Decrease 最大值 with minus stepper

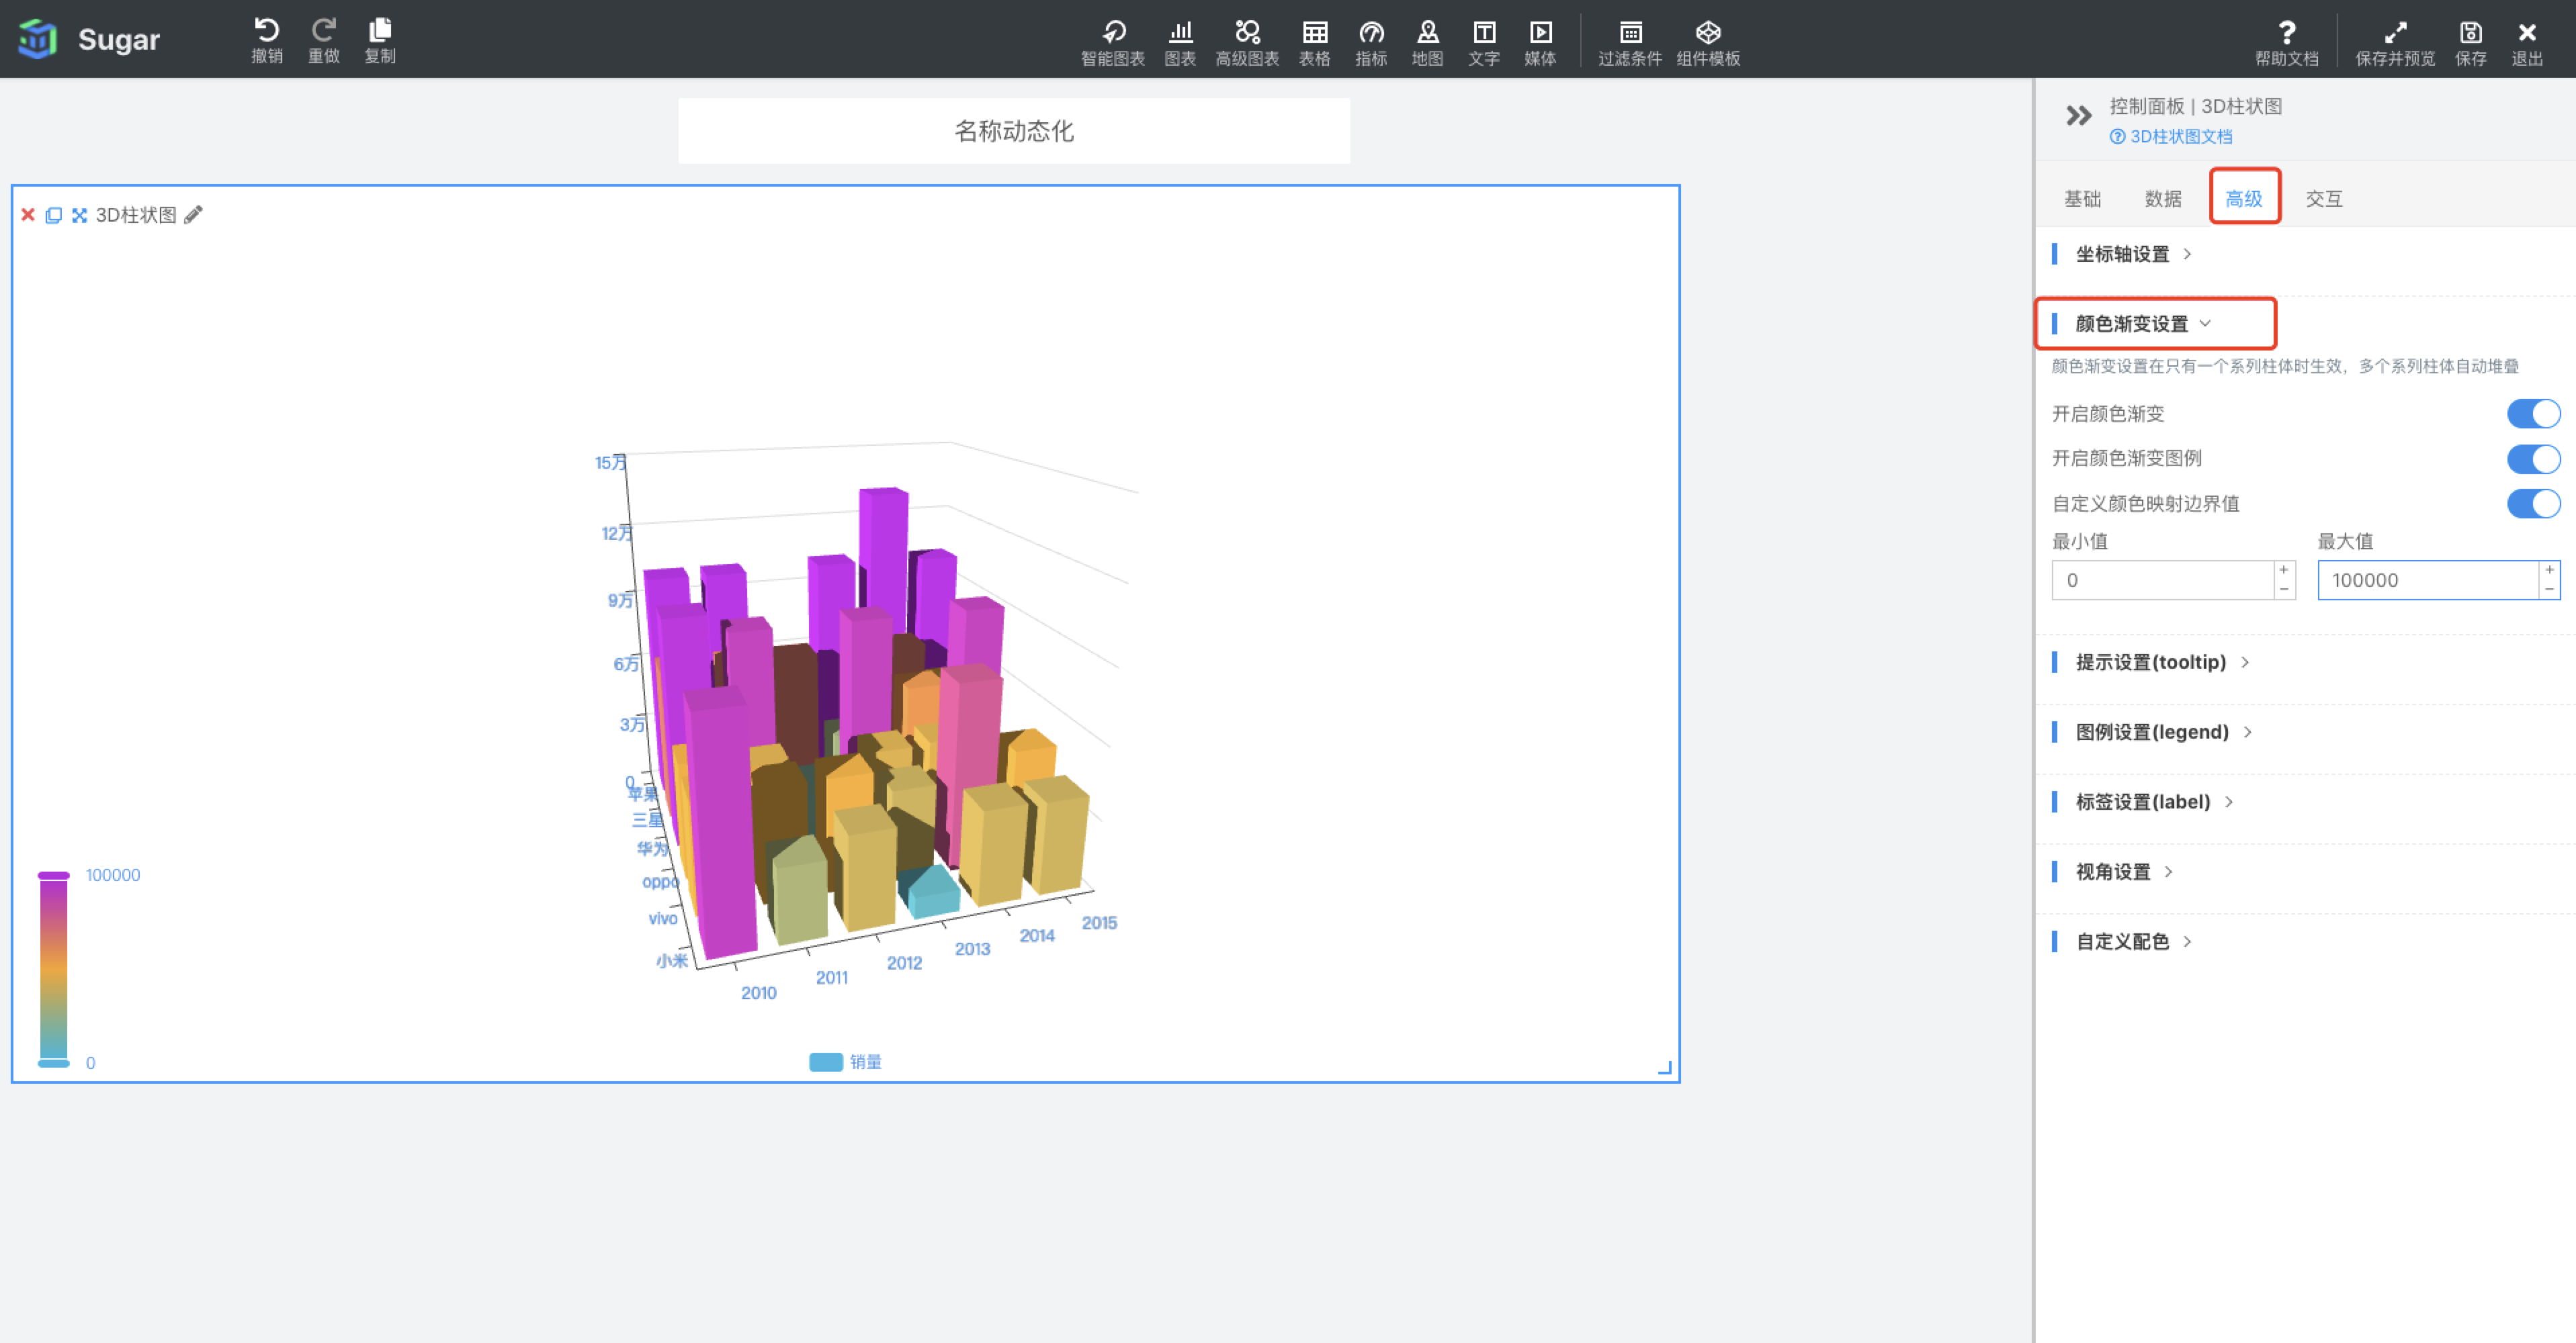(x=2550, y=590)
